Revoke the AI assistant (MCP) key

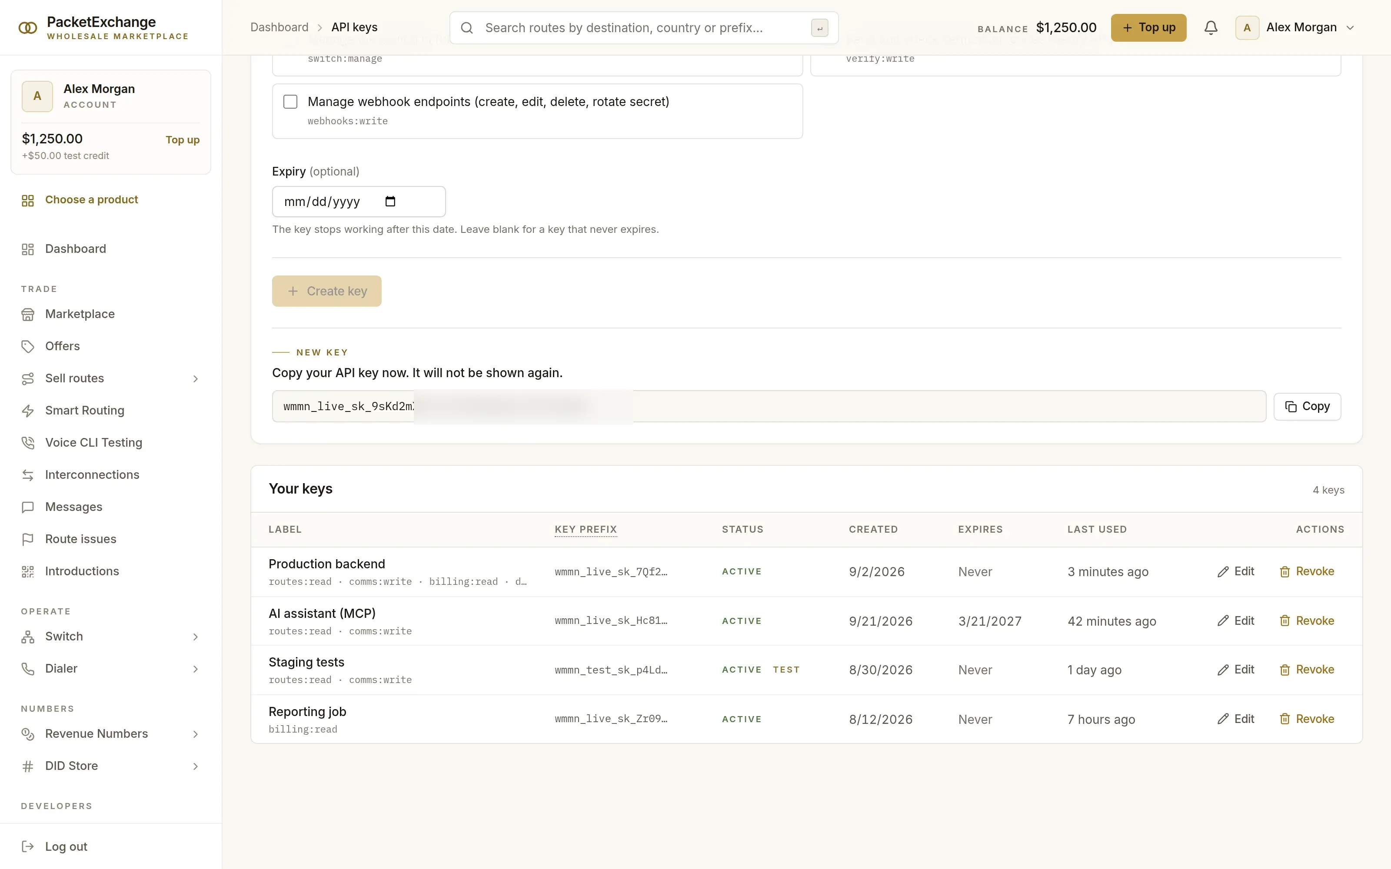point(1307,621)
